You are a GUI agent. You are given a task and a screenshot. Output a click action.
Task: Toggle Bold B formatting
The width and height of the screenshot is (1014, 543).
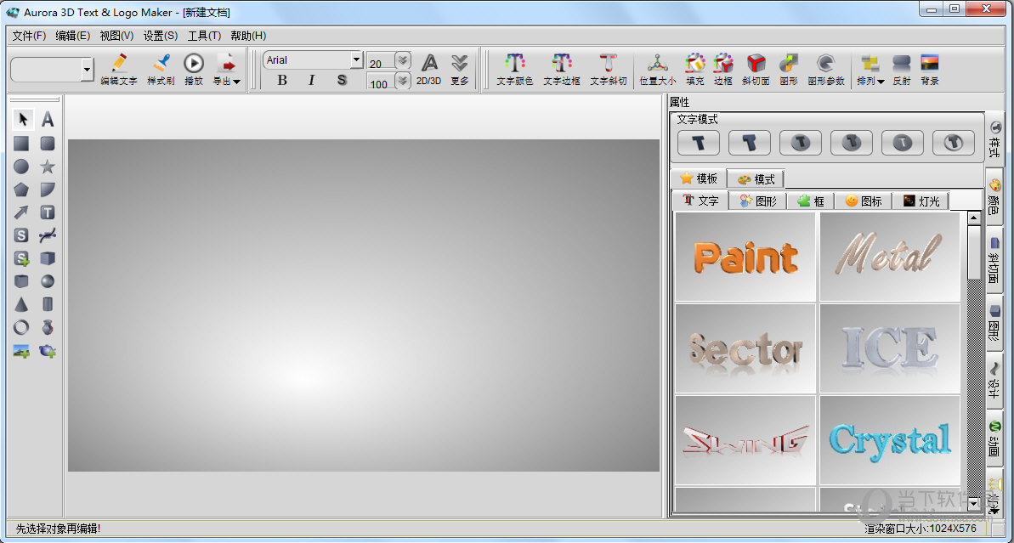(x=282, y=80)
